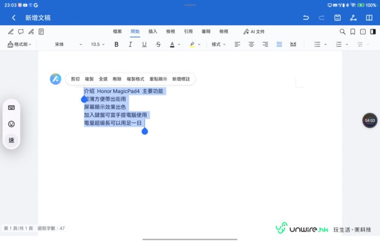Expand the bulleted list dropdown arrow
Screen dimensions: 380x243
325,44
